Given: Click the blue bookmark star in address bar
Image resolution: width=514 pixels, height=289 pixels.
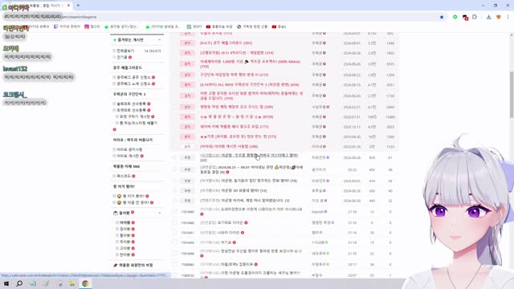Looking at the screenshot, I should [x=442, y=17].
